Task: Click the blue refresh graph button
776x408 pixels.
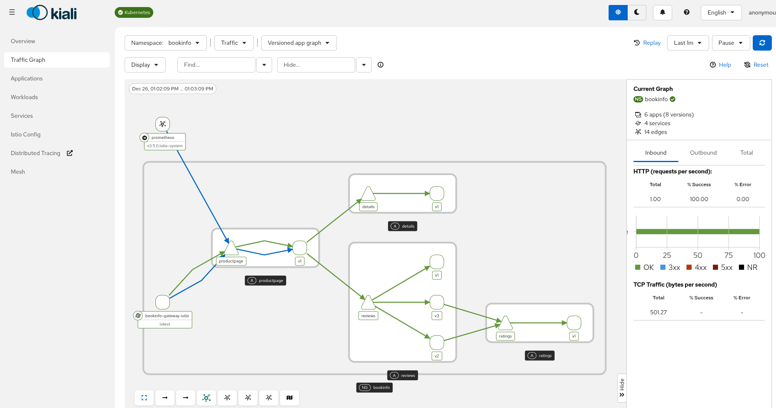Action: (x=762, y=43)
